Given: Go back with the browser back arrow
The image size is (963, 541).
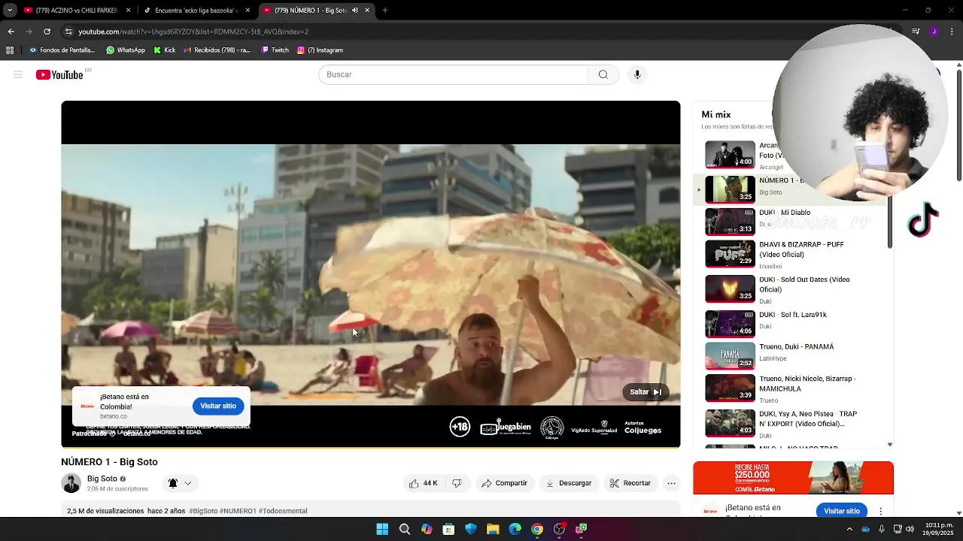Looking at the screenshot, I should (11, 32).
